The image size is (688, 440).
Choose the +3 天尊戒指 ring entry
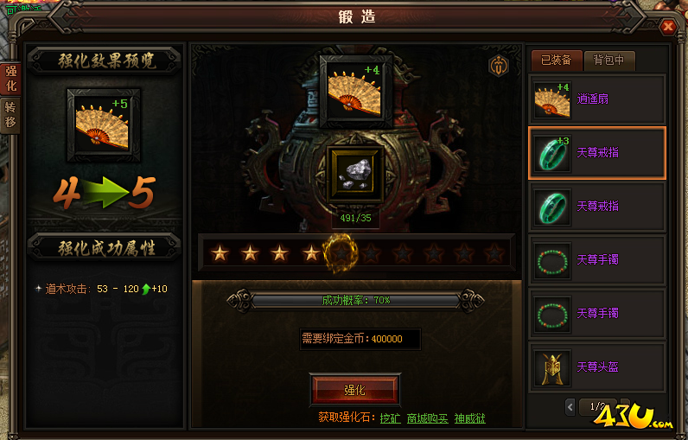click(x=597, y=153)
